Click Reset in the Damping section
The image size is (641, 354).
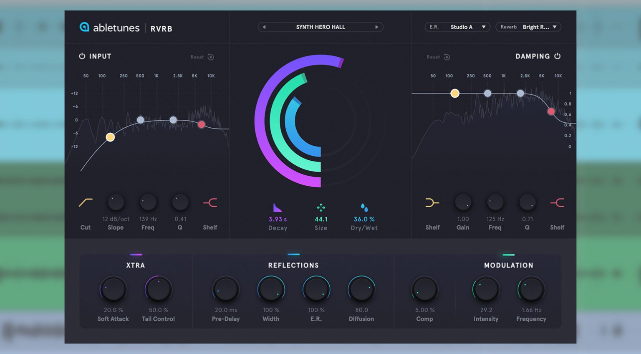[x=437, y=57]
